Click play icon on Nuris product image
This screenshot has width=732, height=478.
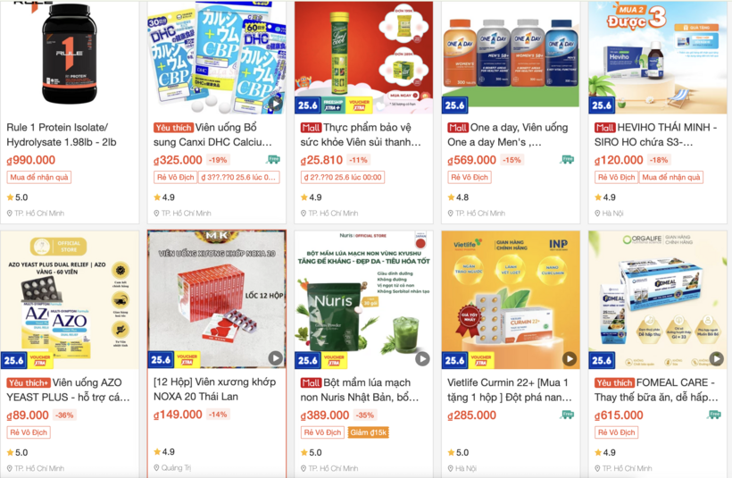(422, 359)
